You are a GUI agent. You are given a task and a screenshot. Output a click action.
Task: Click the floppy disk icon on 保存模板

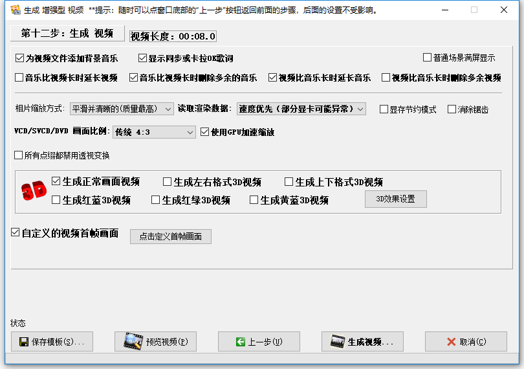24,342
